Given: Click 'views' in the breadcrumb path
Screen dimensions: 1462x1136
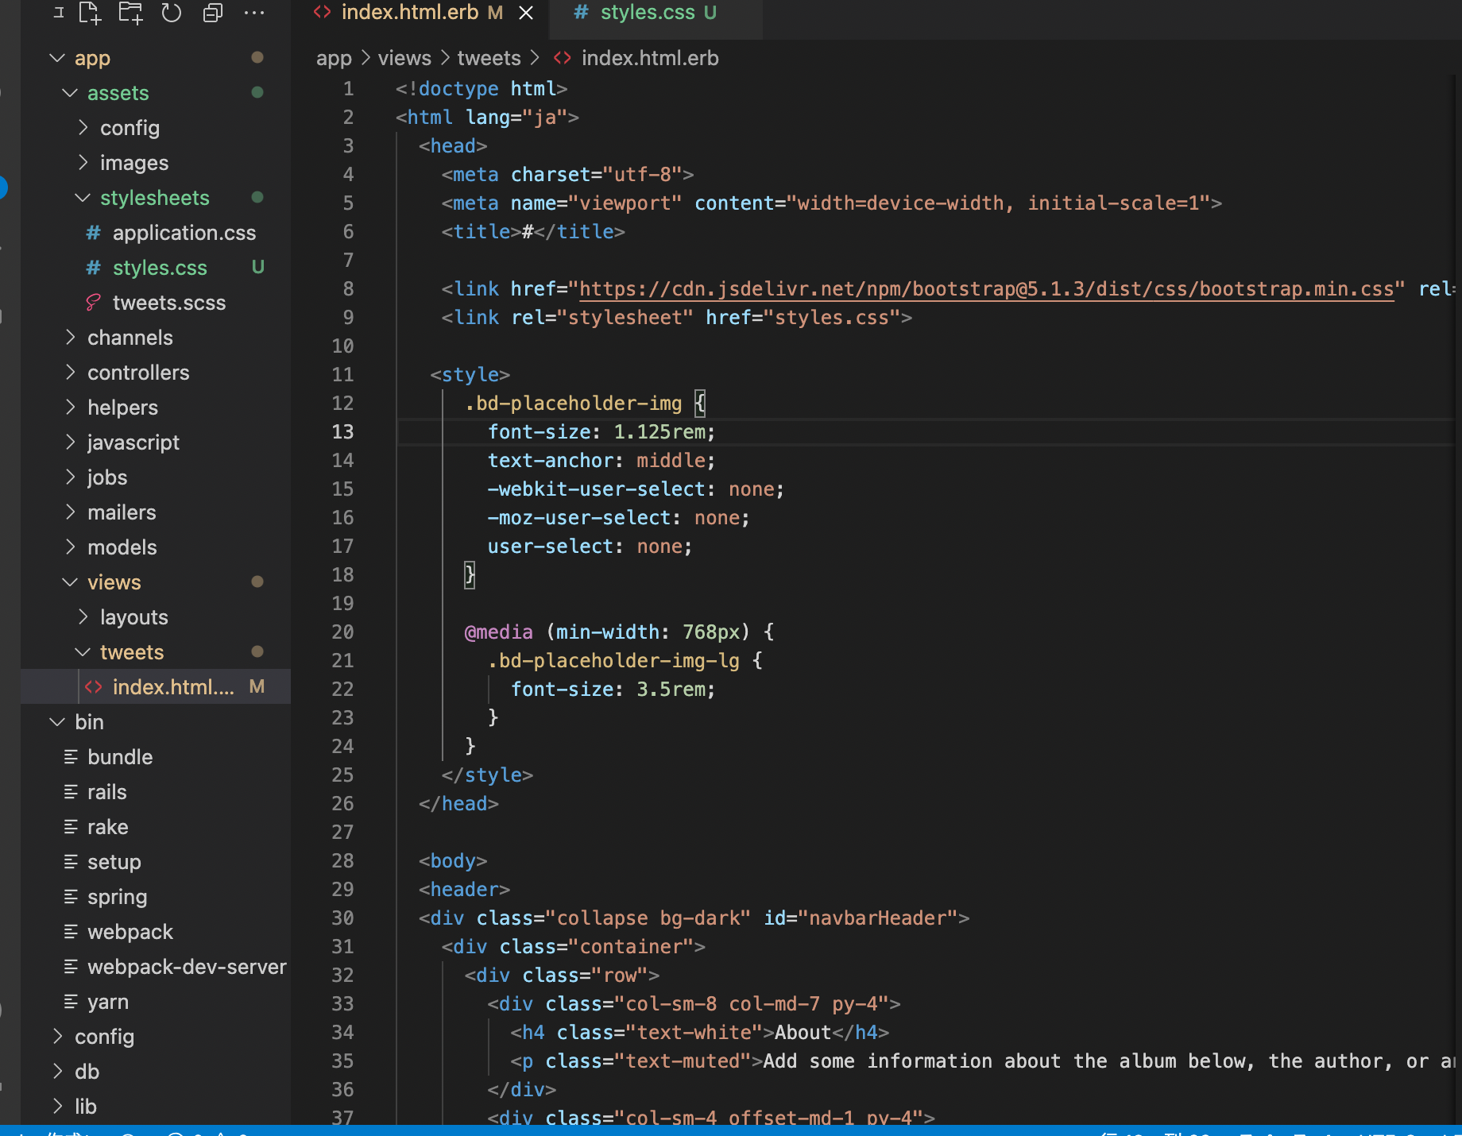Looking at the screenshot, I should click(404, 58).
